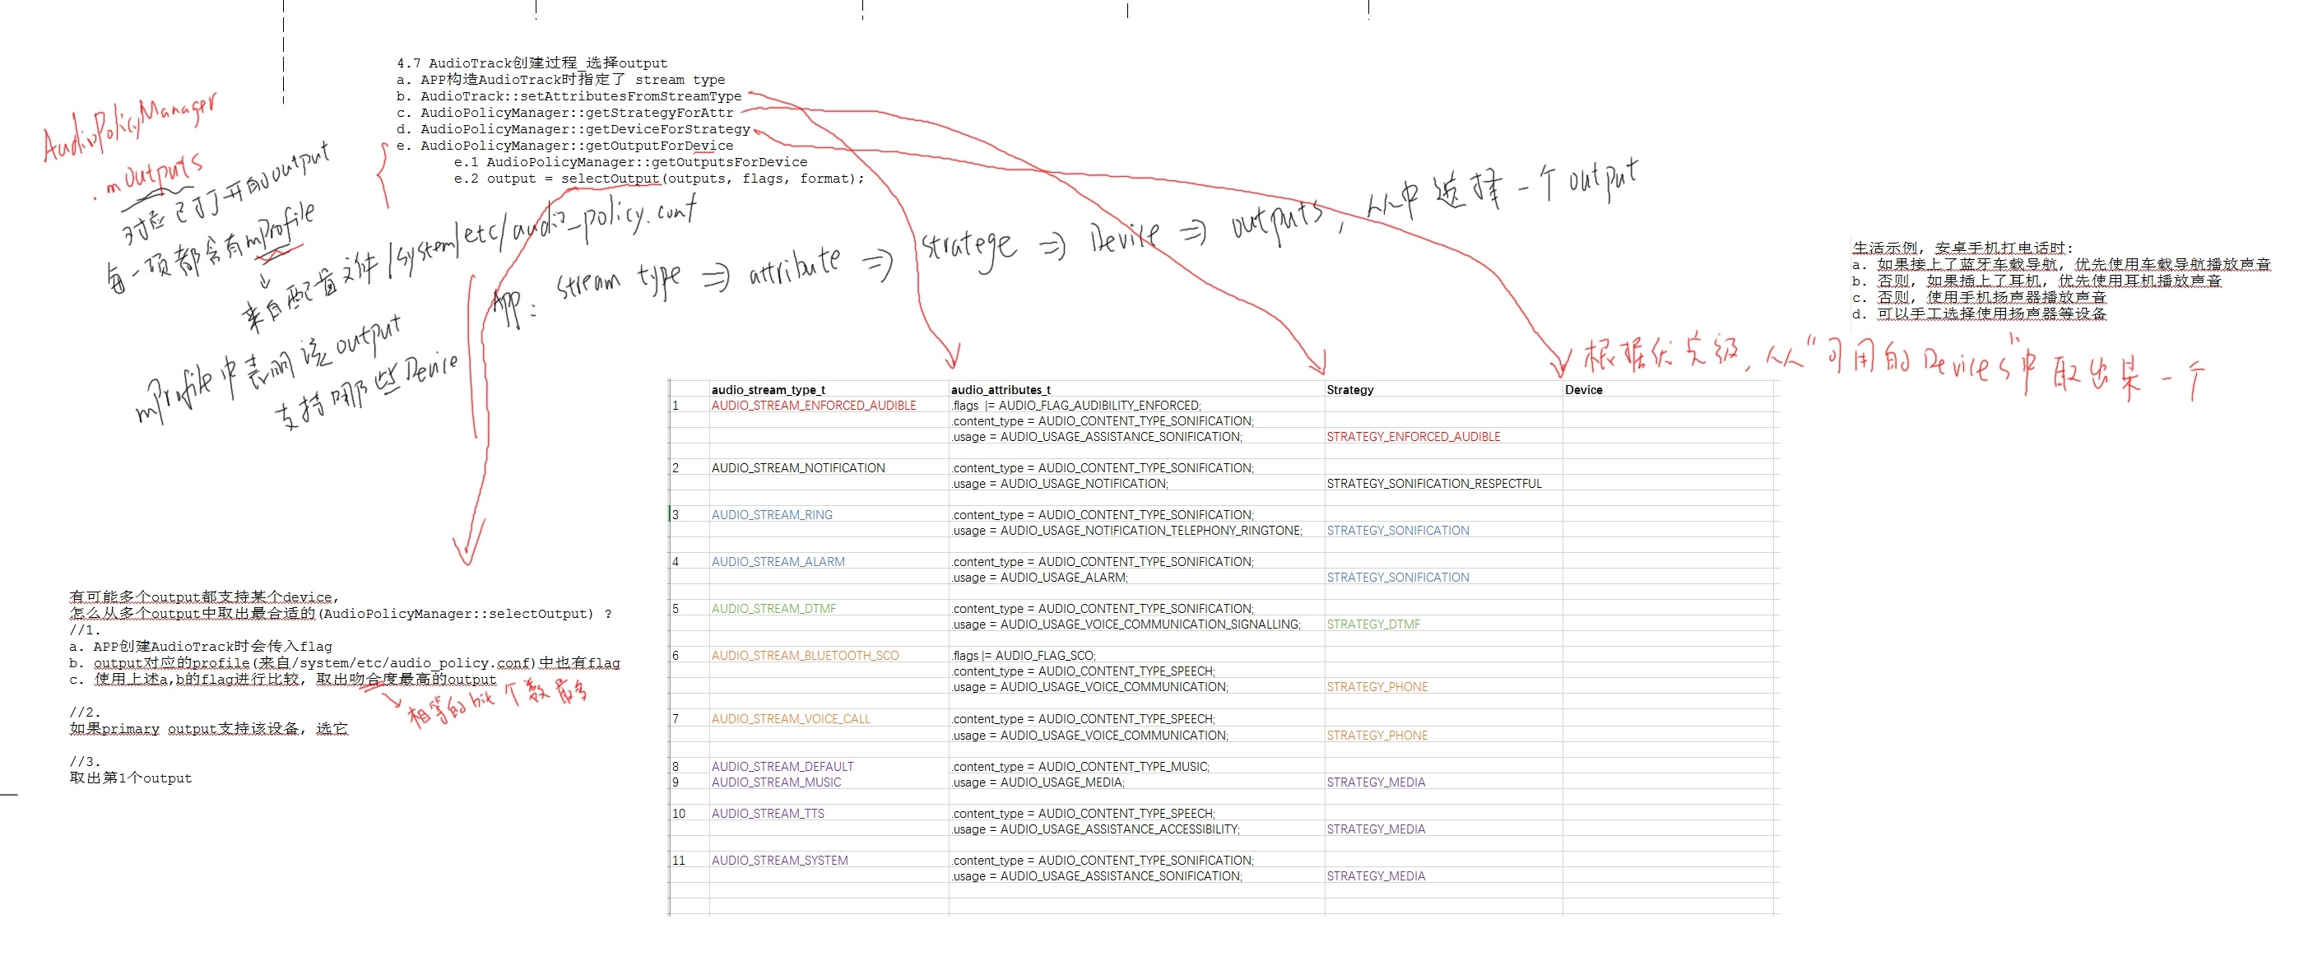Click the row number 11 cell
Image resolution: width=2308 pixels, height=975 pixels.
[x=678, y=861]
